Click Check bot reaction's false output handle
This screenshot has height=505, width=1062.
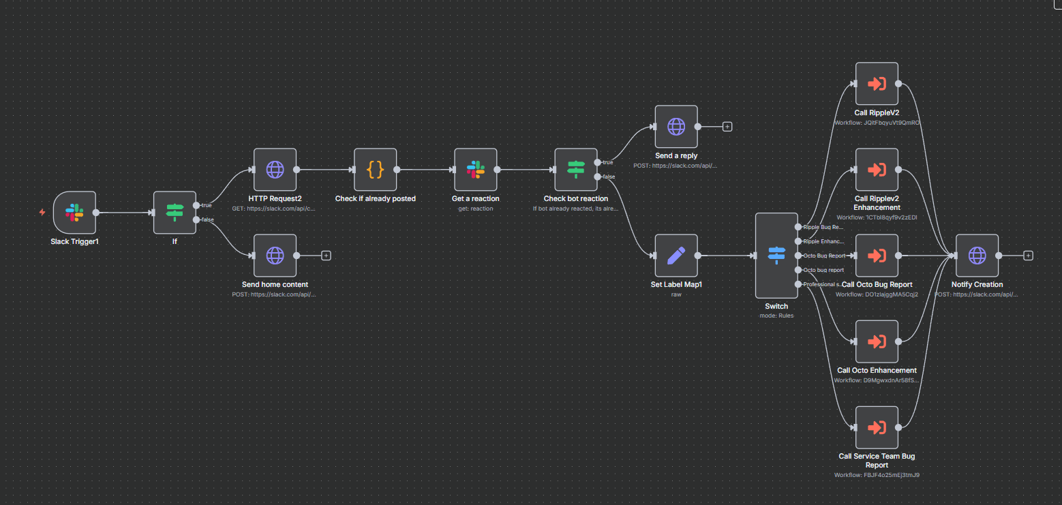tap(598, 177)
